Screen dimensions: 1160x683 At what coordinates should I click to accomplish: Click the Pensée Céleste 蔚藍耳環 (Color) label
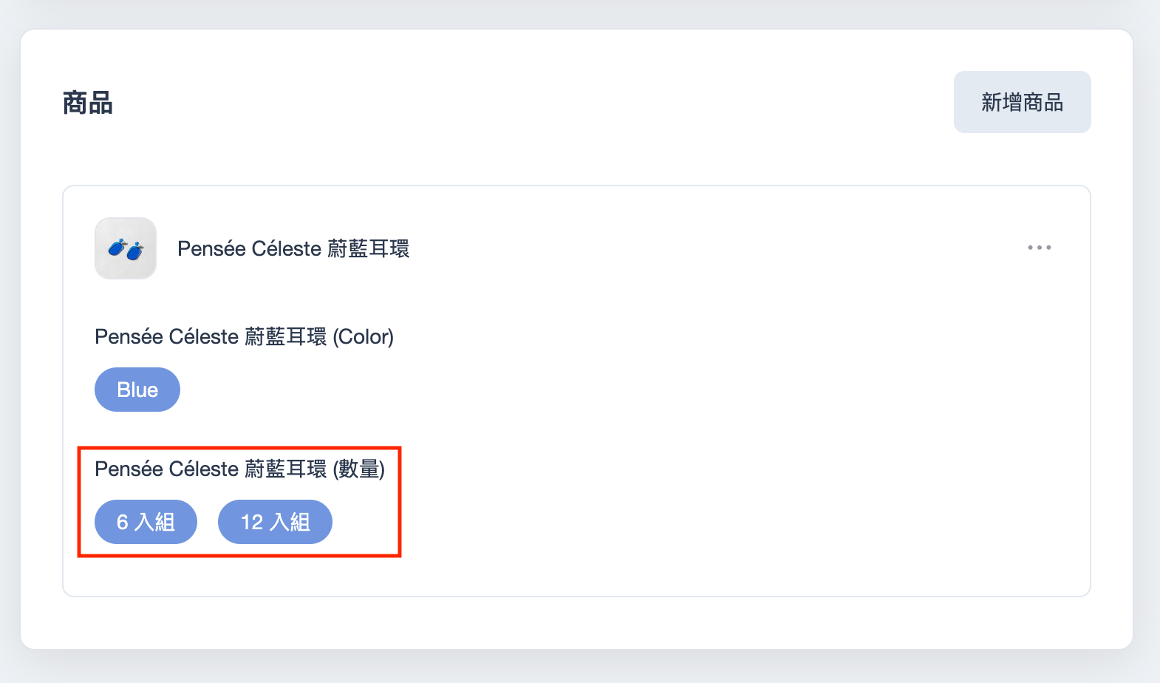tap(244, 337)
